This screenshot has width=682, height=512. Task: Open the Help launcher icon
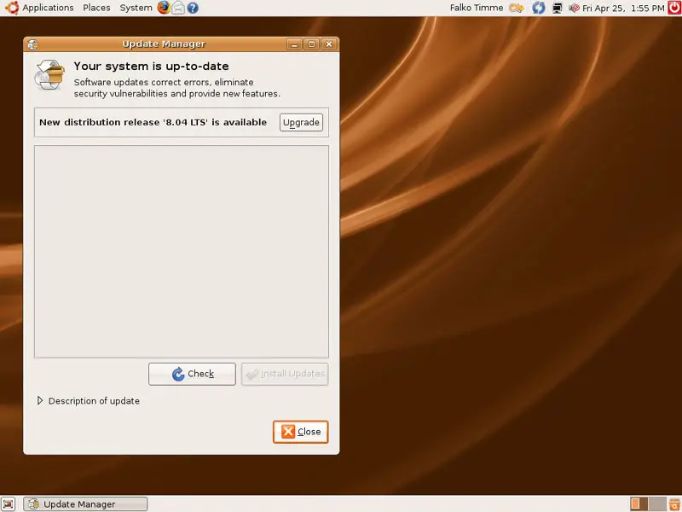(x=193, y=8)
